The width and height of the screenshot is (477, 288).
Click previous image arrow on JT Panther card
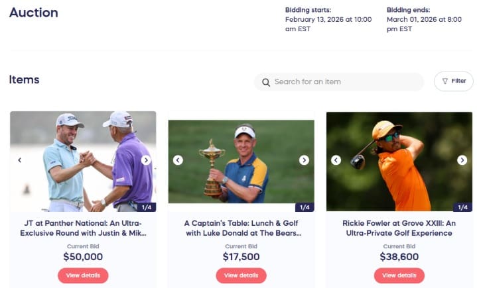click(x=20, y=160)
